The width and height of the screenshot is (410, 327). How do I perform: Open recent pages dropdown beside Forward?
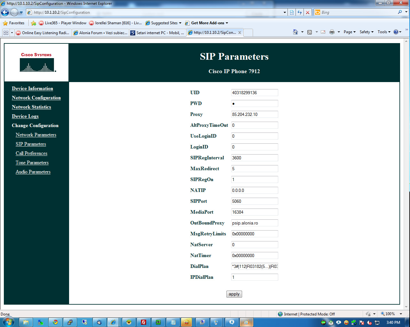click(21, 12)
